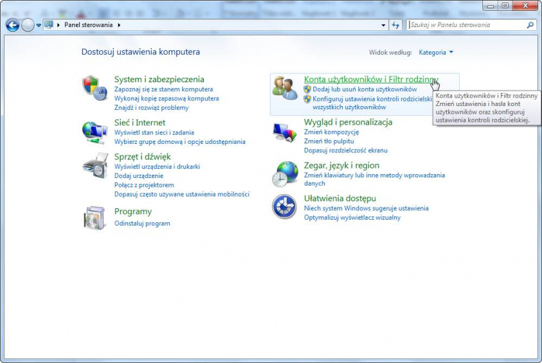Click the System i zabezpieczenia shield icon

click(95, 88)
